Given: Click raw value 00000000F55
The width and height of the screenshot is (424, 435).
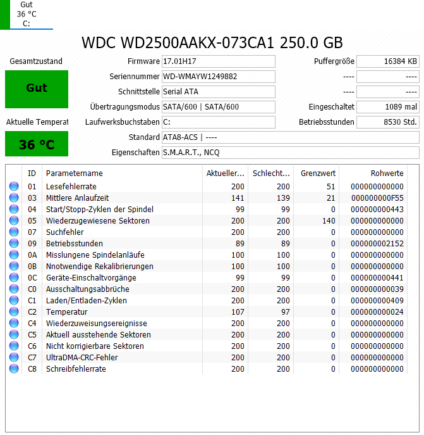Looking at the screenshot, I should (x=377, y=198).
